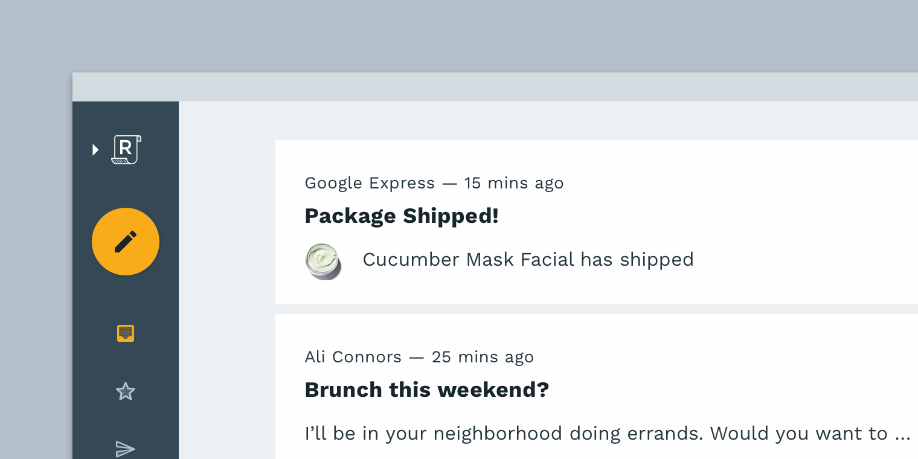Click blank area of Ali Connors card
This screenshot has width=918, height=459.
pos(755,374)
